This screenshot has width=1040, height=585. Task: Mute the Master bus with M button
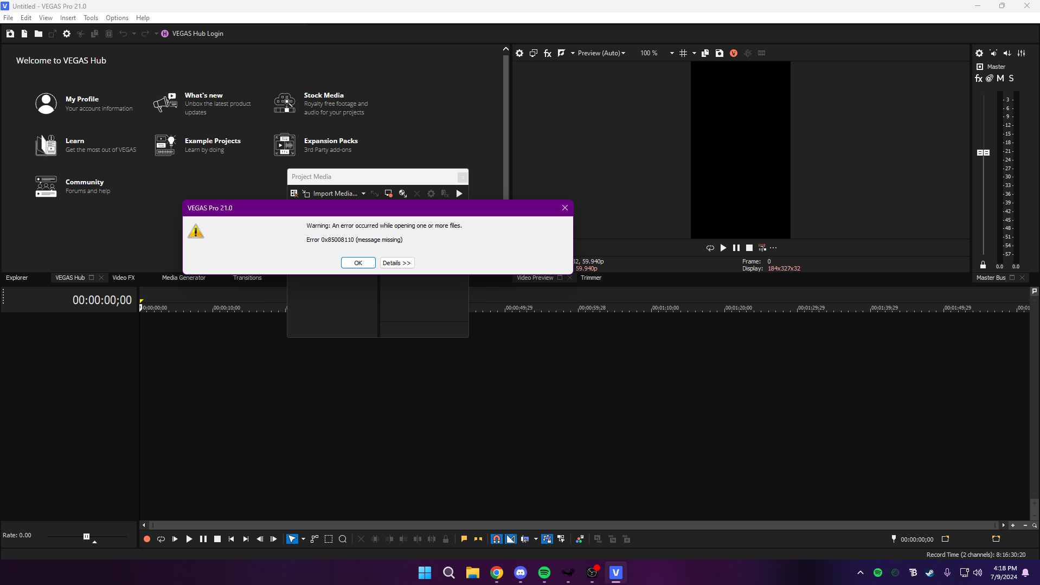1000,78
